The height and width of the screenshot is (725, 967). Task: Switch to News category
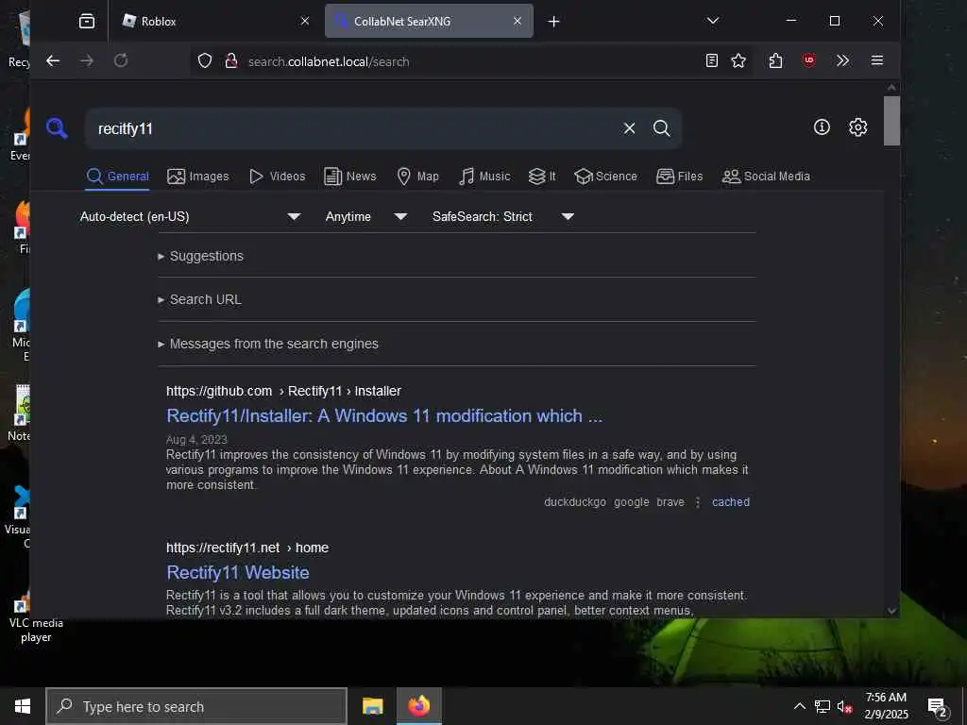pos(350,177)
